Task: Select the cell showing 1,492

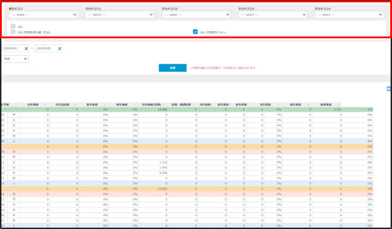Action: (x=153, y=168)
